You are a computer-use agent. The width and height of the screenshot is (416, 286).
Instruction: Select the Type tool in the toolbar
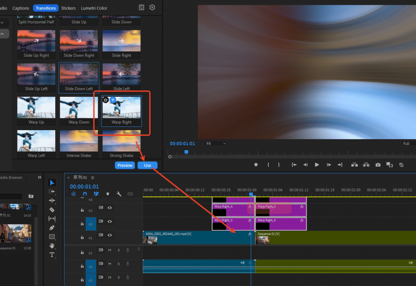click(52, 255)
